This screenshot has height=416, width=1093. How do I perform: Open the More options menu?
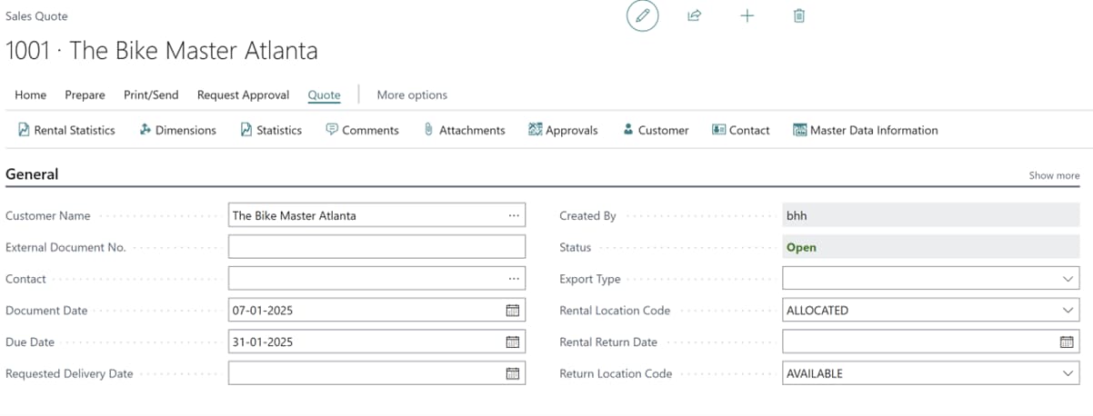click(412, 94)
